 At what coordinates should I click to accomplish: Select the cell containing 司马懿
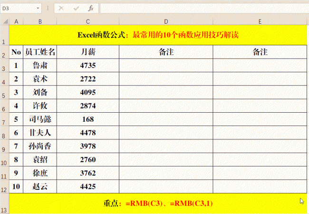click(40, 119)
